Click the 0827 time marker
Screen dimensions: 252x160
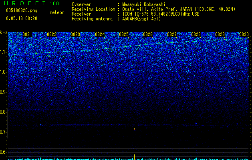tap(172, 34)
